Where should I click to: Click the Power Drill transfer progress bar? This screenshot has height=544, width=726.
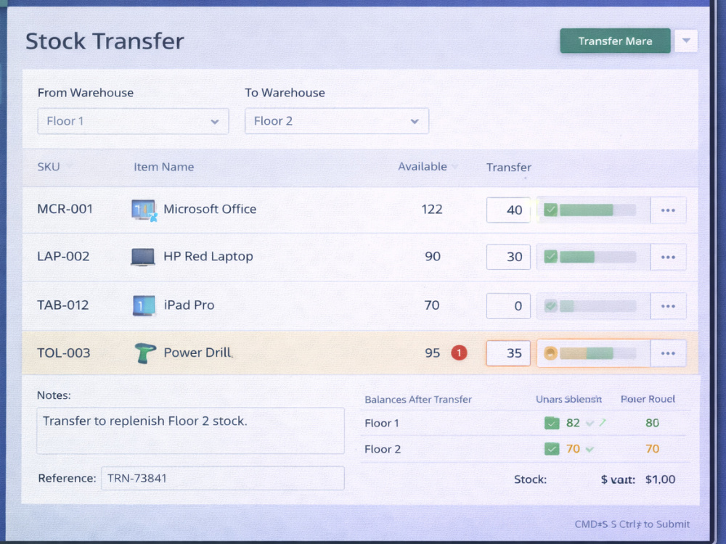pos(597,353)
